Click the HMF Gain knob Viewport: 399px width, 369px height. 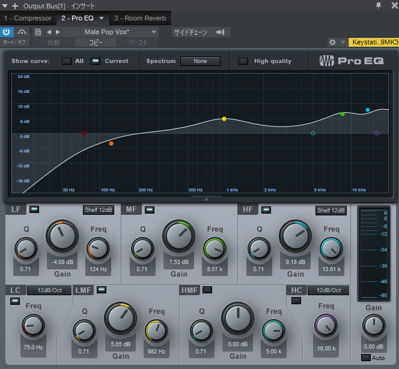pos(237,318)
